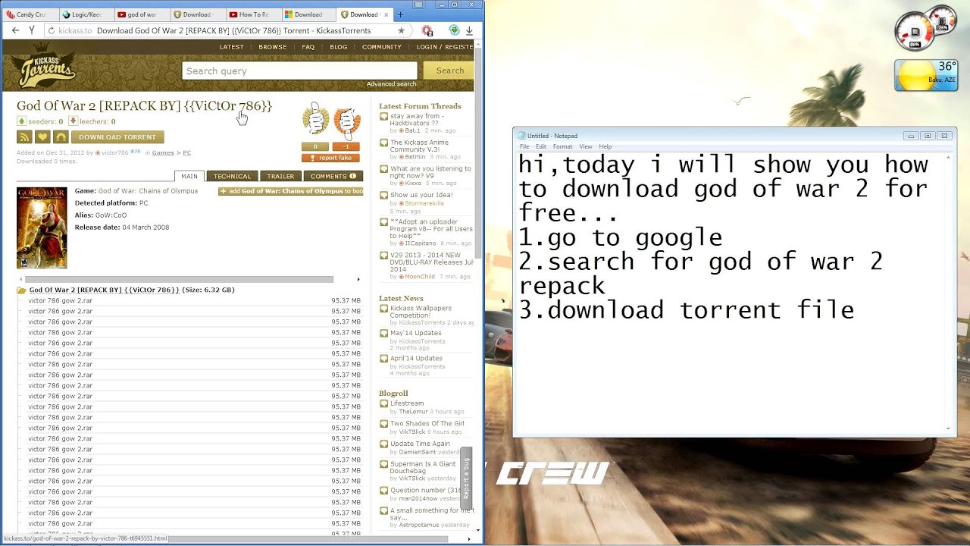Click the Yandex Y icon in toolbar
The image size is (970, 546).
(x=32, y=30)
